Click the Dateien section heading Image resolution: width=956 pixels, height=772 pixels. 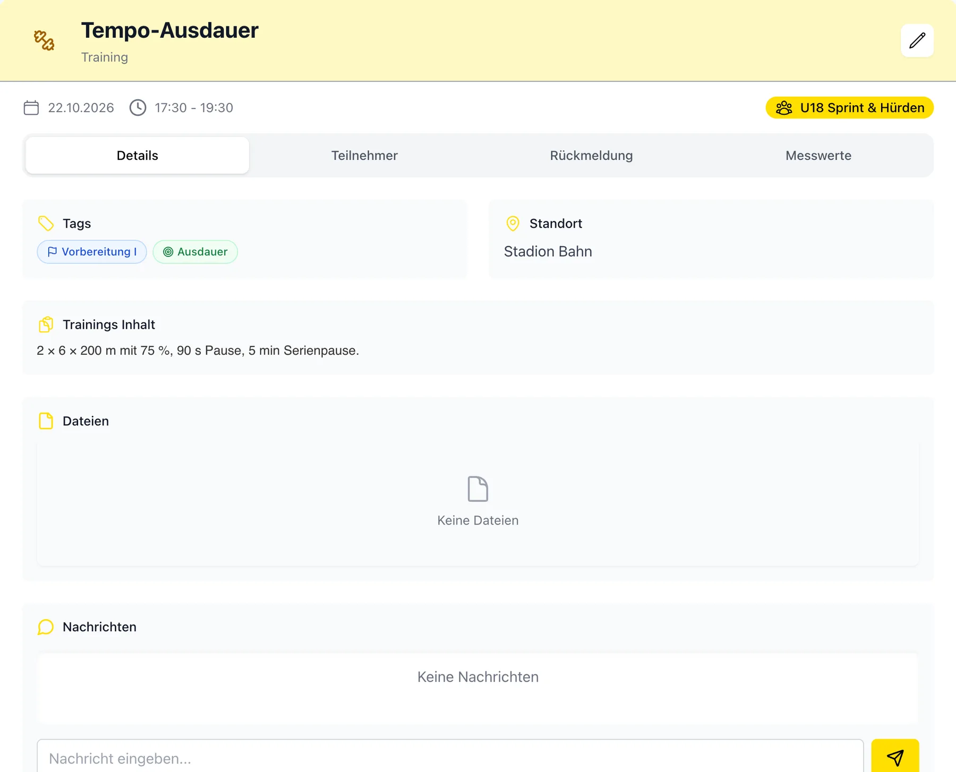86,421
